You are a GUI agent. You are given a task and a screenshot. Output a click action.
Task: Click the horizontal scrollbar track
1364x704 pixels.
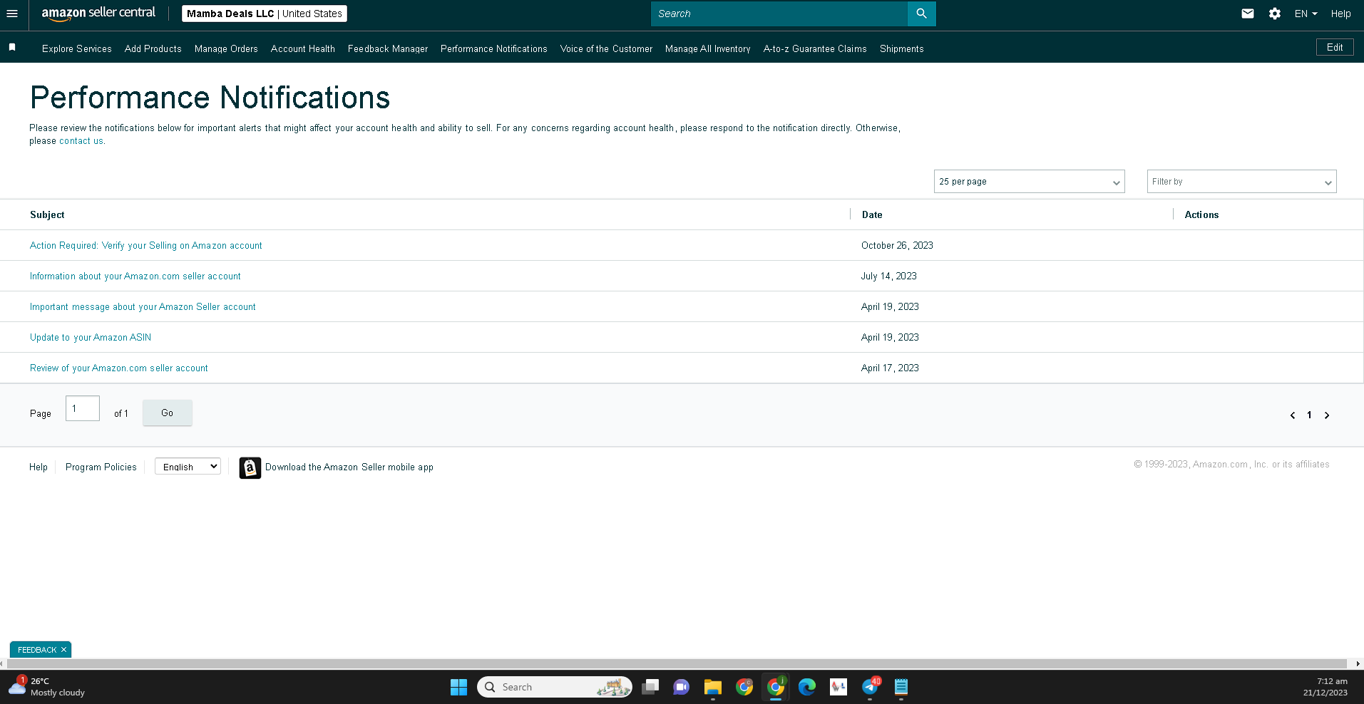coord(677,663)
